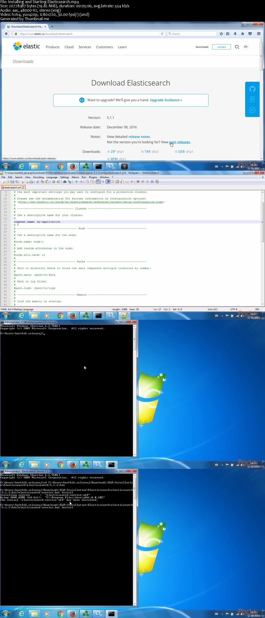The width and height of the screenshot is (265, 618).
Task: Click the green Undo arrow in Notepad++
Action: coord(54,181)
